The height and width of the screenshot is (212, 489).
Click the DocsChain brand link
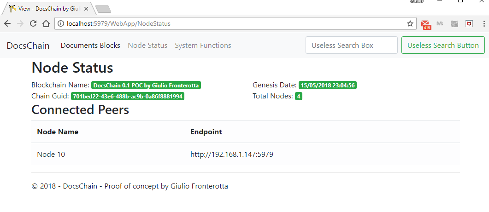[x=28, y=46]
